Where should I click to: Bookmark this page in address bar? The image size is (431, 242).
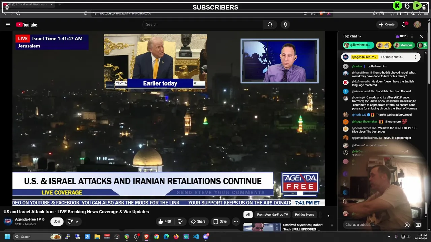pyautogui.click(x=86, y=13)
